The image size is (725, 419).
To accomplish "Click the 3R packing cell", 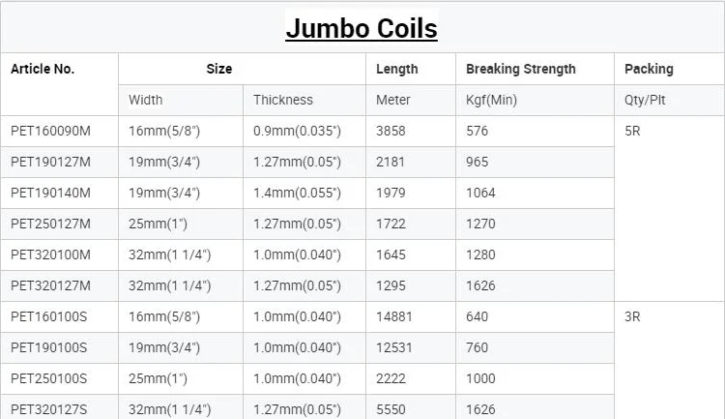I will point(633,316).
